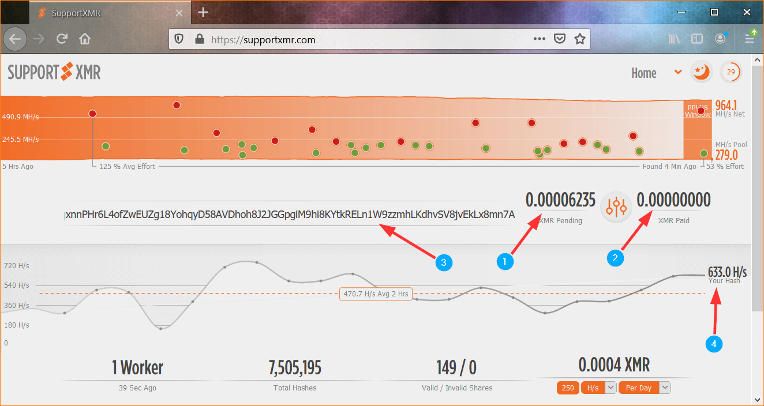Screen dimensions: 764x406
Task: Open the H/s unit dropdown
Action: pyautogui.click(x=598, y=388)
